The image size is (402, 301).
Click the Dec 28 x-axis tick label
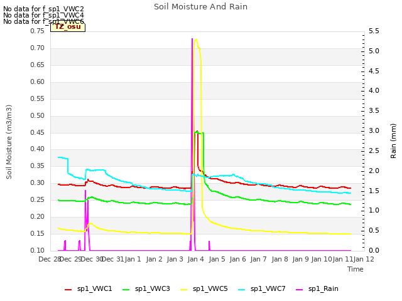click(50, 259)
